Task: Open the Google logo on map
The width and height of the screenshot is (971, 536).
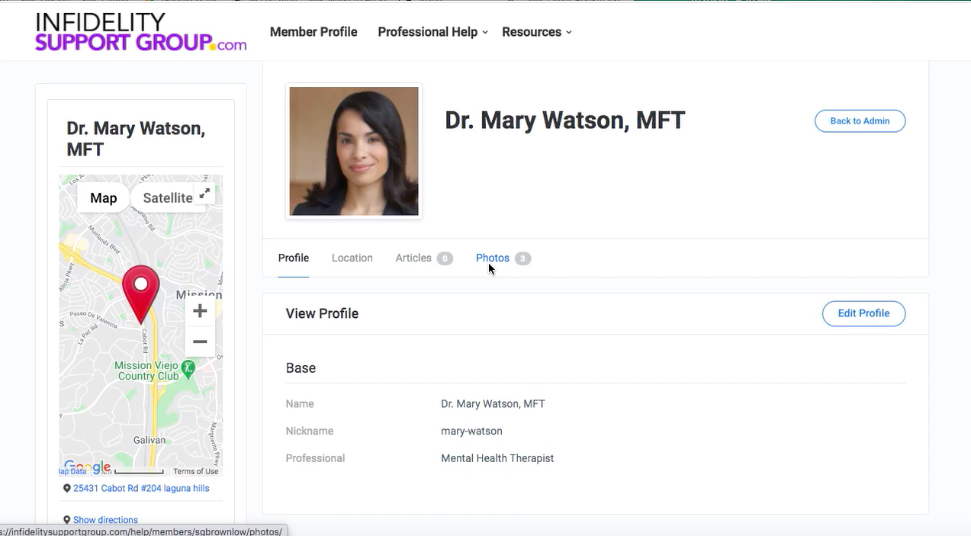Action: (x=88, y=467)
